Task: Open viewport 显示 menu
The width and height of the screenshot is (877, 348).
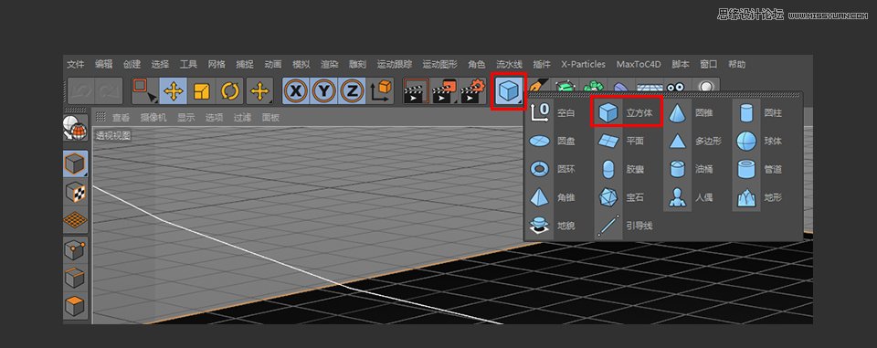Action: click(x=186, y=118)
